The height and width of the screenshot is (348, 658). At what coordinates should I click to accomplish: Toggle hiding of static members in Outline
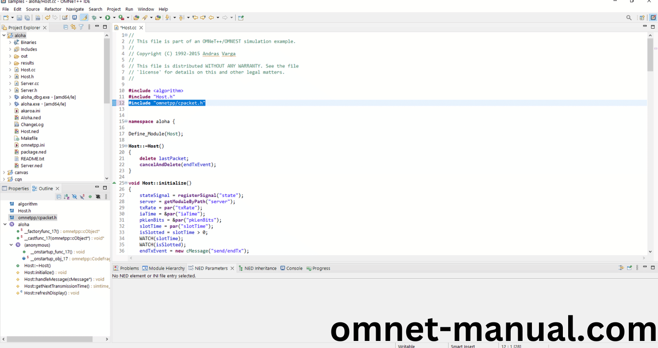(x=82, y=197)
